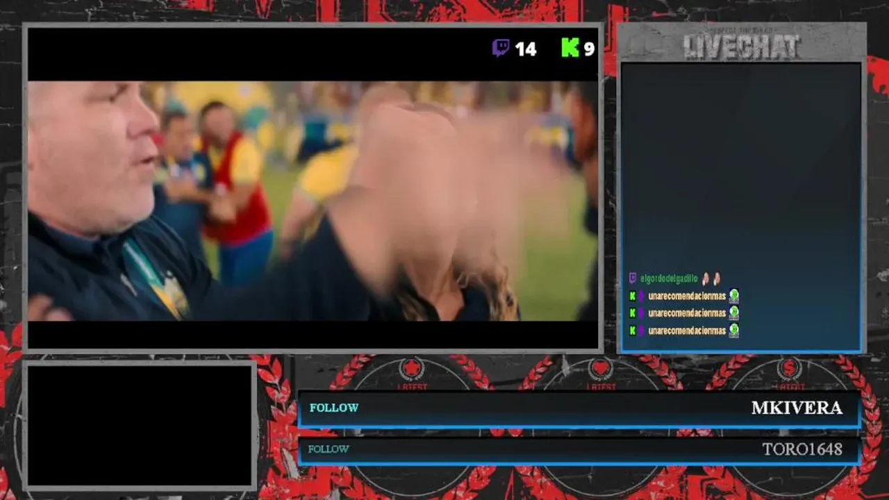Click the LIVECHAT header title

742,47
